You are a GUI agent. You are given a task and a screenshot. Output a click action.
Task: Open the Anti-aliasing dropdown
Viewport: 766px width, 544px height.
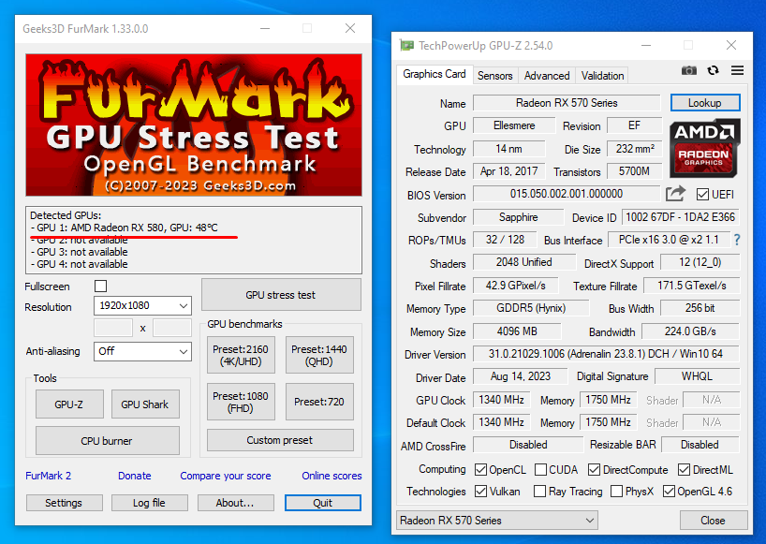(x=142, y=351)
